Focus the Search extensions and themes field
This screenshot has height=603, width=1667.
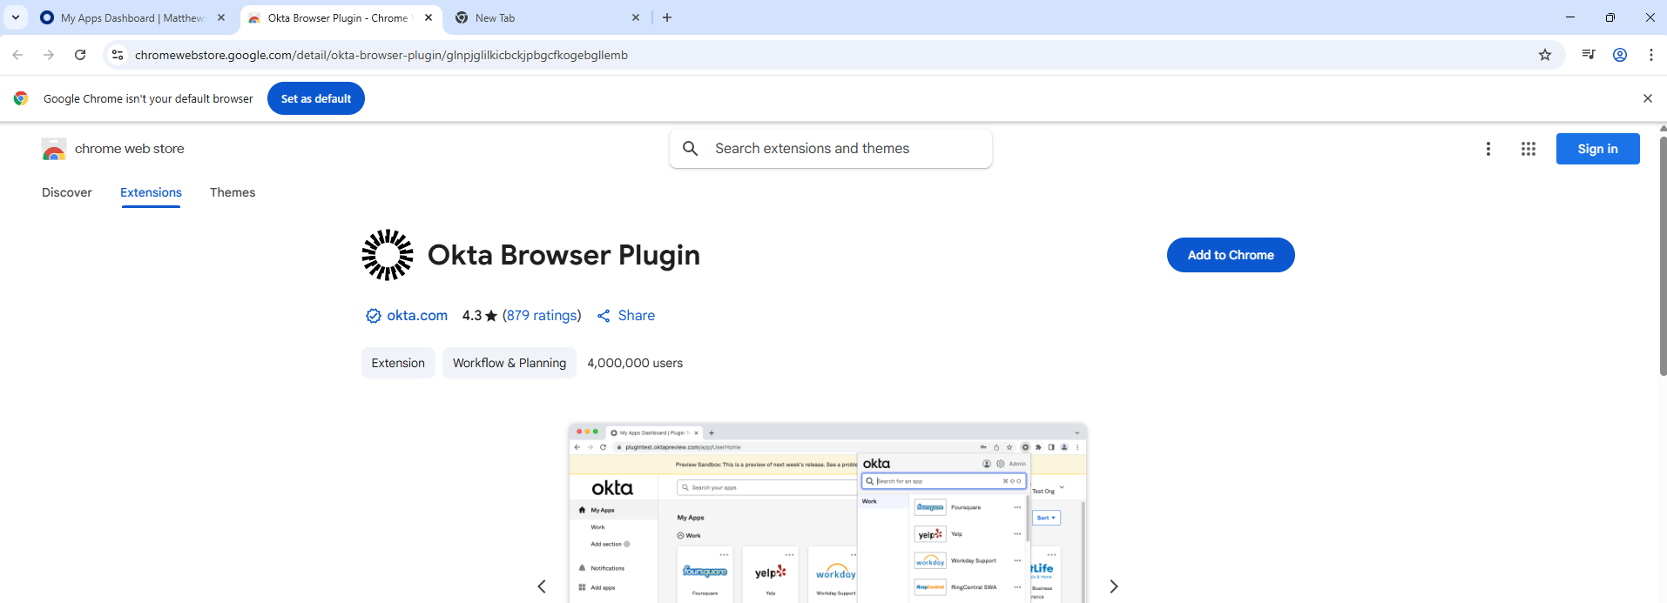pos(831,149)
